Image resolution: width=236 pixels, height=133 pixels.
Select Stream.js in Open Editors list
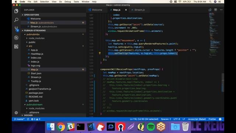click(53, 27)
